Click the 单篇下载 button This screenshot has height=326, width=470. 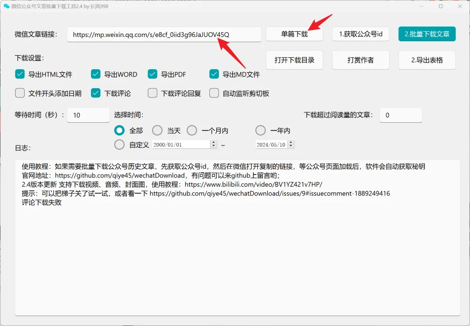pos(294,34)
